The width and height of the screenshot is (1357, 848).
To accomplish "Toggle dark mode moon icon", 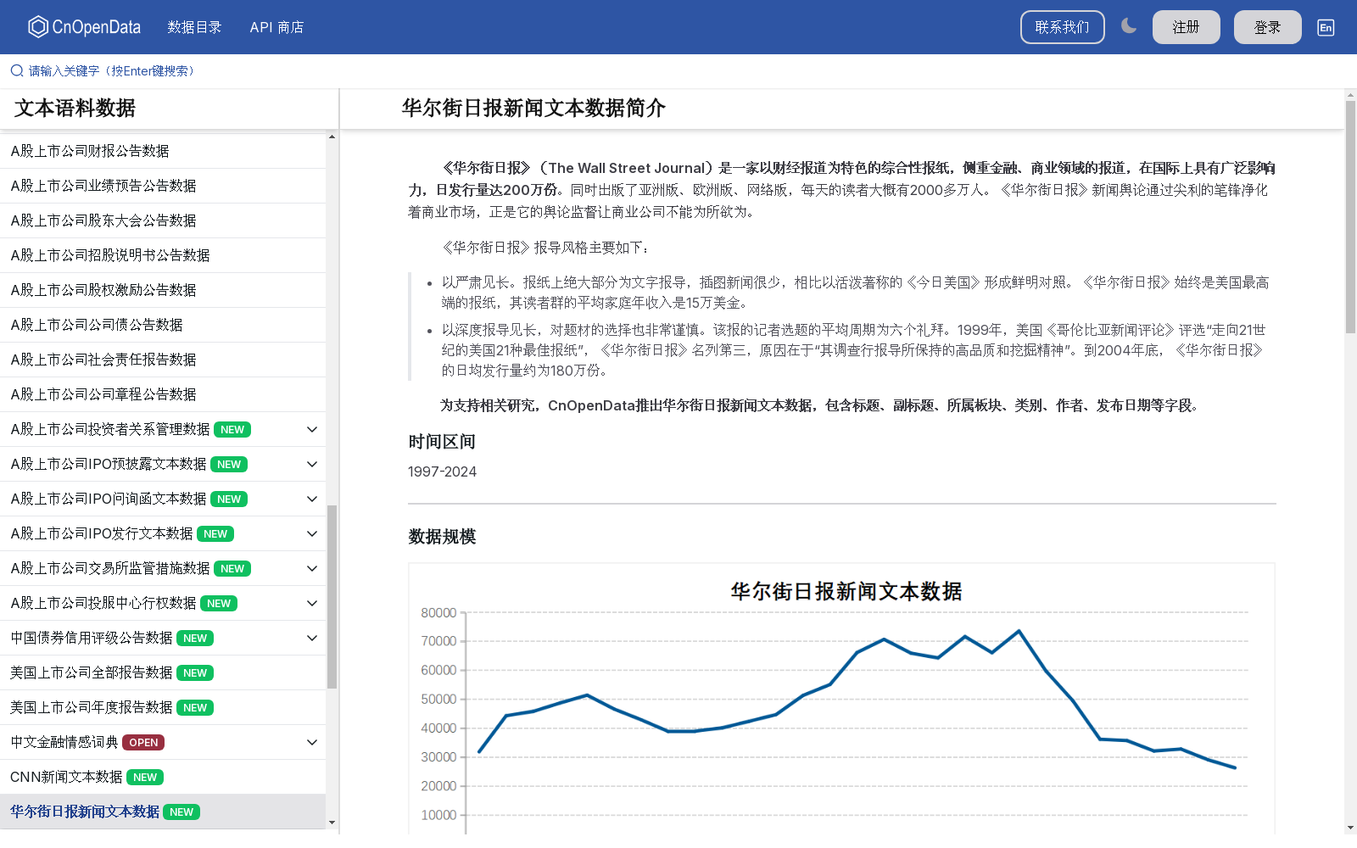I will (x=1129, y=26).
